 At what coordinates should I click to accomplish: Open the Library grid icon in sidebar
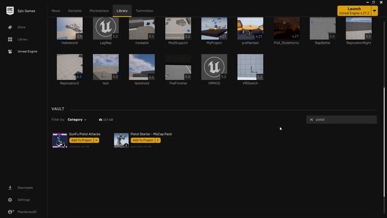tap(10, 39)
